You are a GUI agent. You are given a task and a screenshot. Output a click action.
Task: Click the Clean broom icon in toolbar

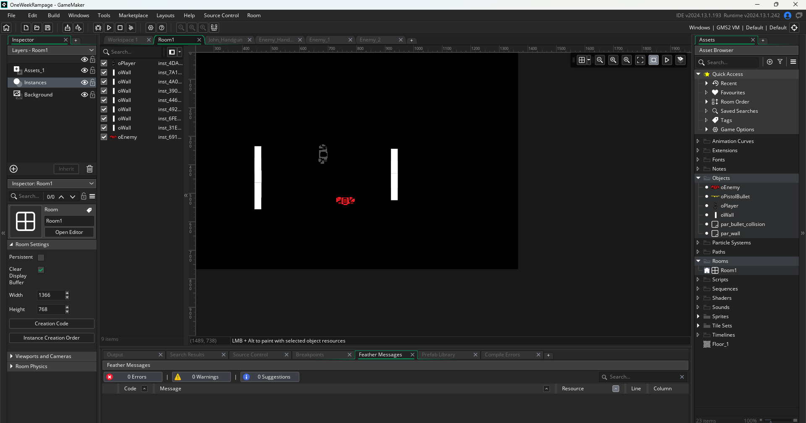pyautogui.click(x=131, y=28)
